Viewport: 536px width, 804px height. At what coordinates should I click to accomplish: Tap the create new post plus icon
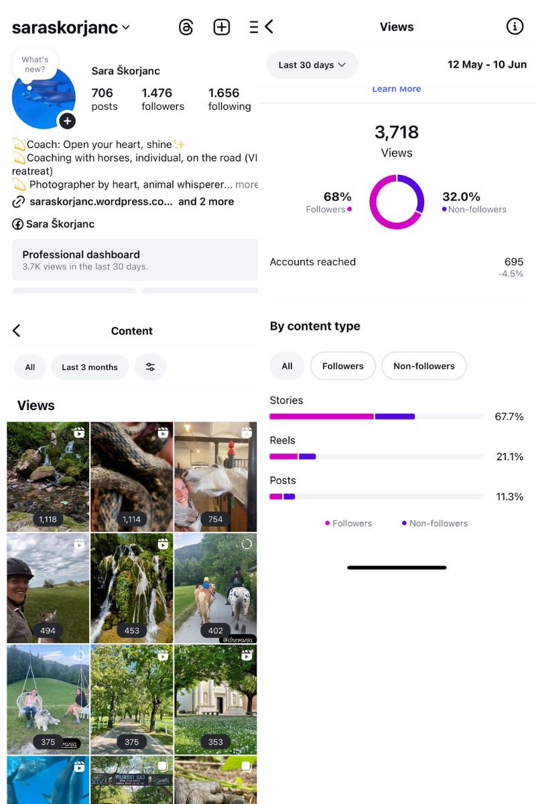(222, 27)
